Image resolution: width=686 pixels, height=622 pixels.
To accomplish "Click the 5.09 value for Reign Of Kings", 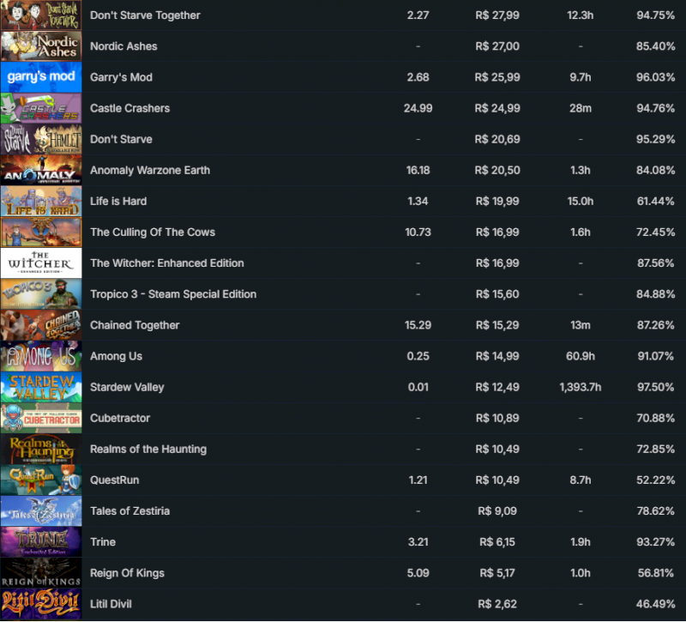I will pos(418,573).
